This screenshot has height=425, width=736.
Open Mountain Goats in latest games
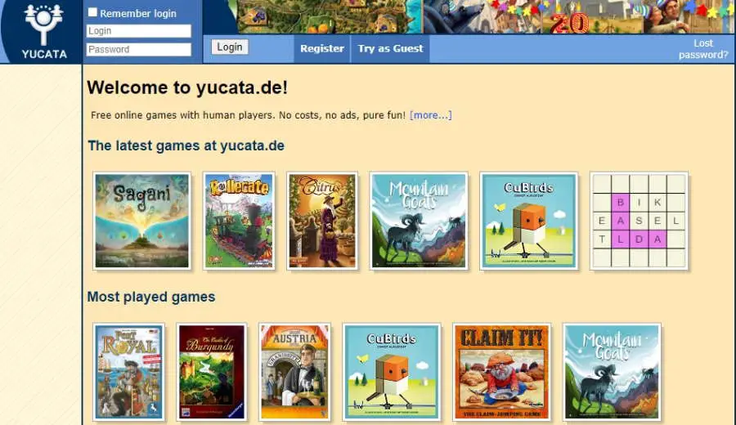coord(419,221)
